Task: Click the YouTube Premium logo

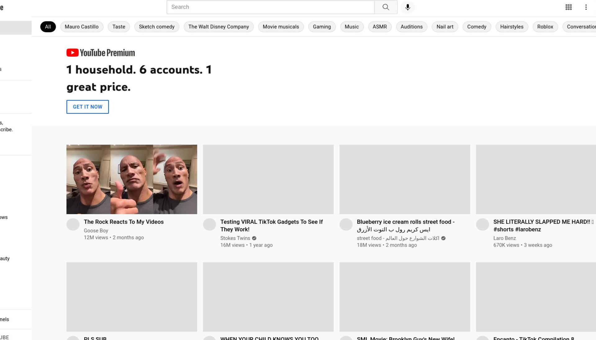Action: point(101,53)
